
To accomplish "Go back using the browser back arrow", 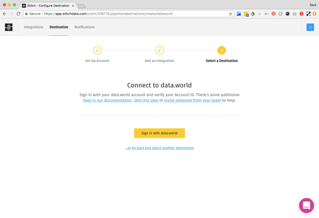I will pyautogui.click(x=4, y=14).
